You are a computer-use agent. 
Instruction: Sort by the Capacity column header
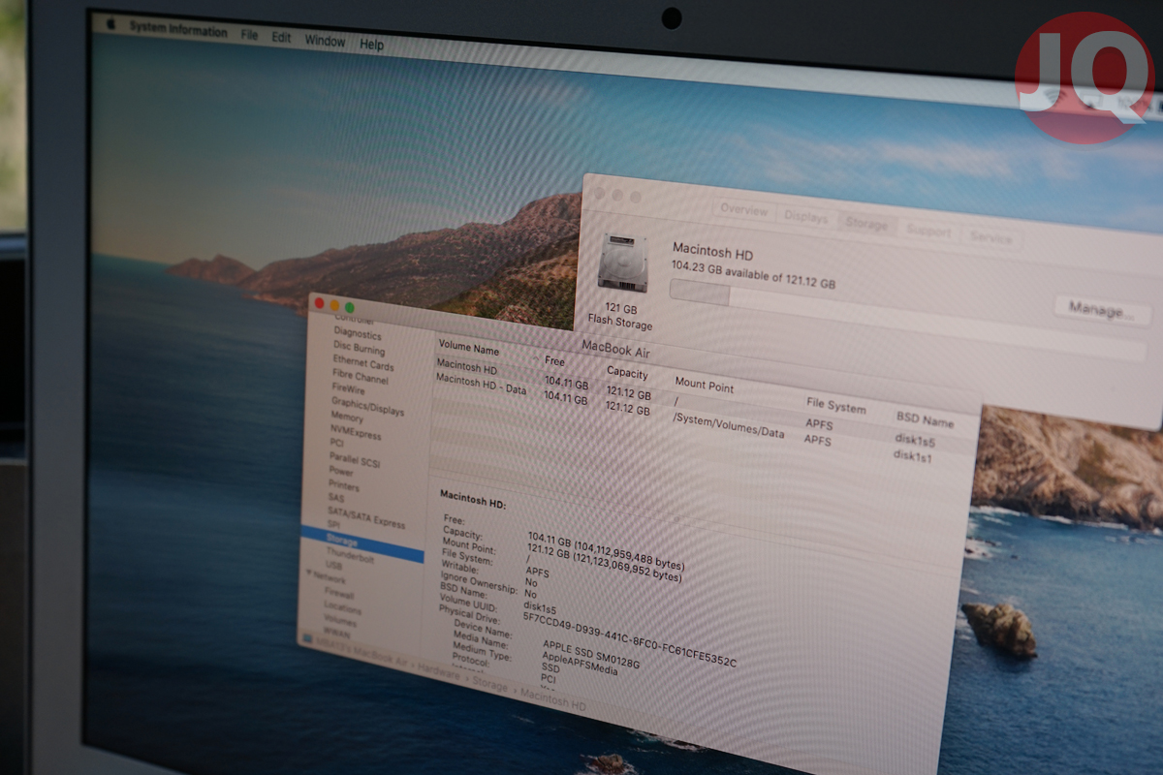point(627,372)
